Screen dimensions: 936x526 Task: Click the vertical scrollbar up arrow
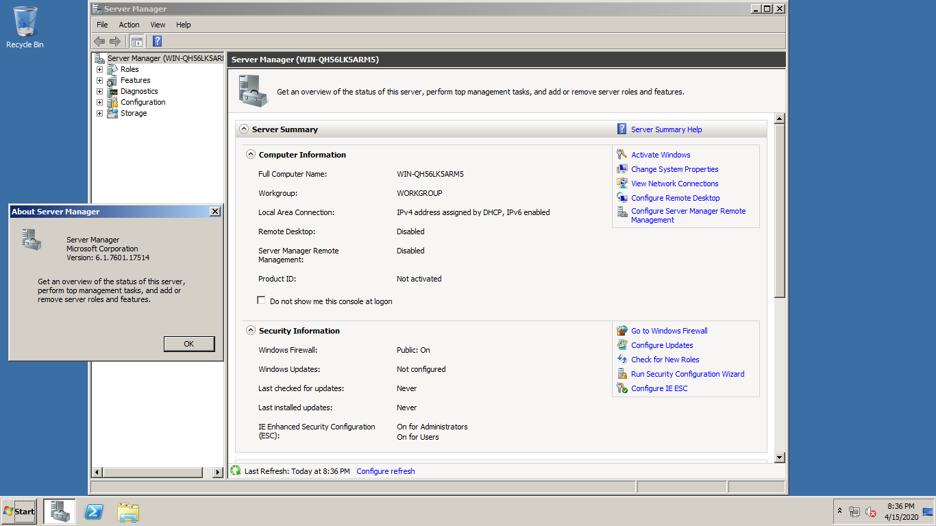(779, 118)
